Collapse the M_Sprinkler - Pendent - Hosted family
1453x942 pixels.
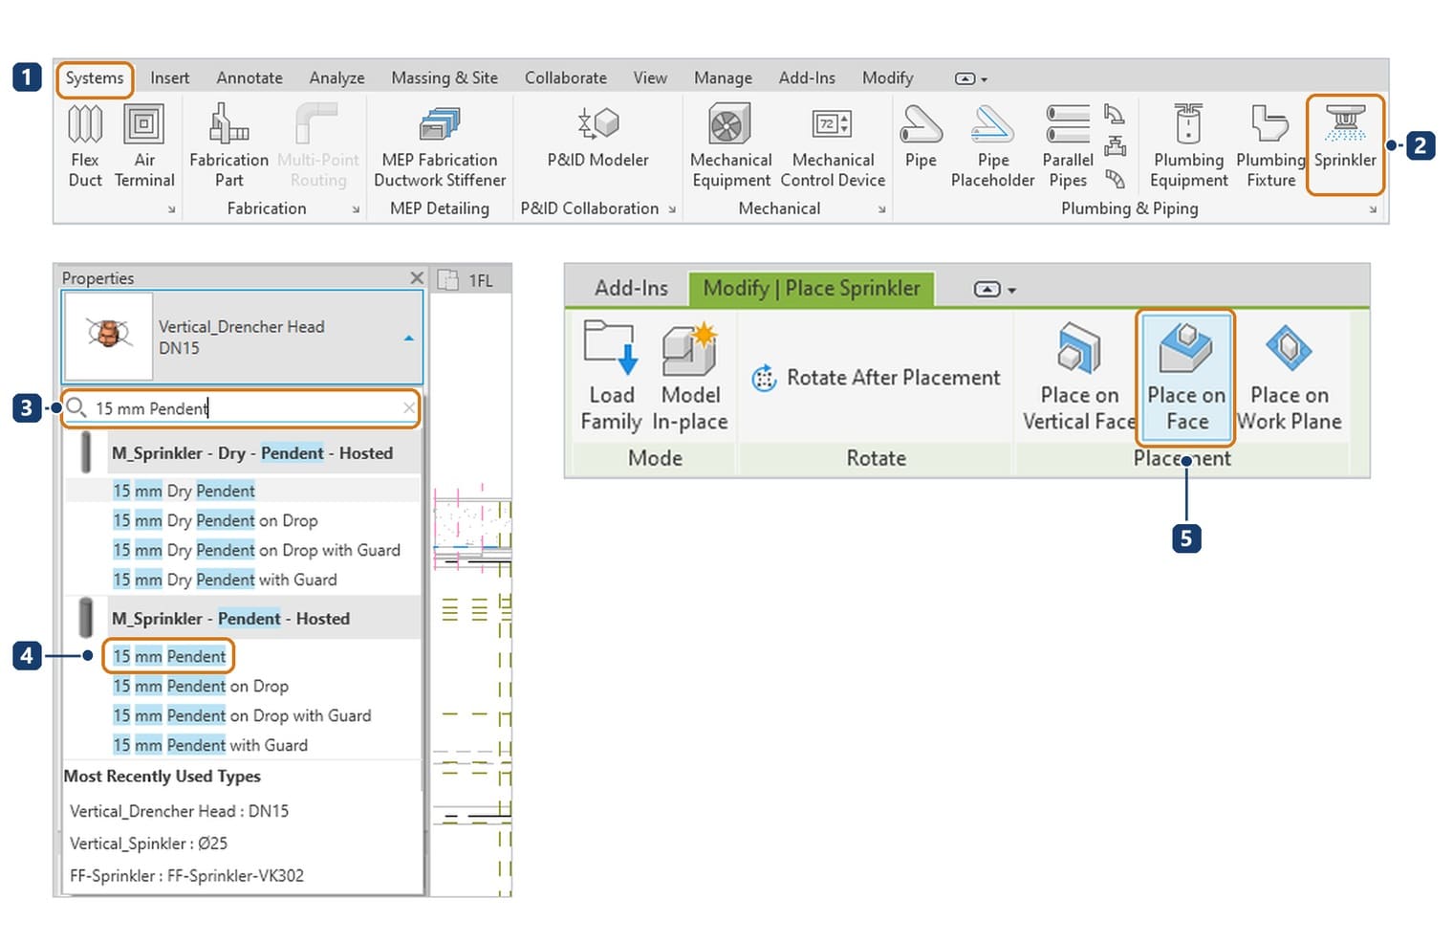pyautogui.click(x=243, y=618)
